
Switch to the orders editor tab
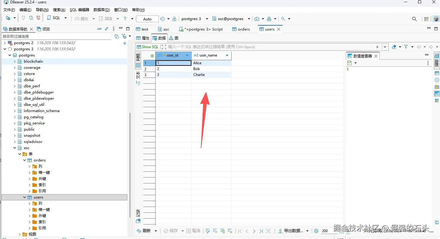(x=241, y=29)
